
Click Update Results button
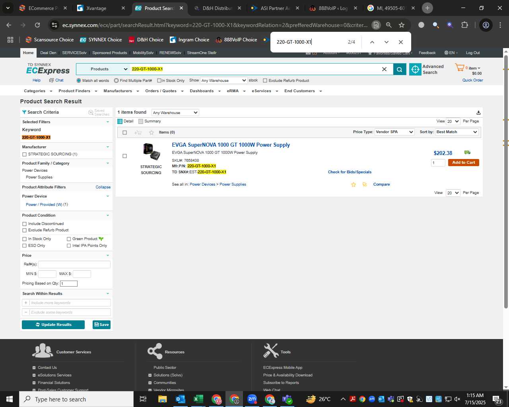click(53, 325)
